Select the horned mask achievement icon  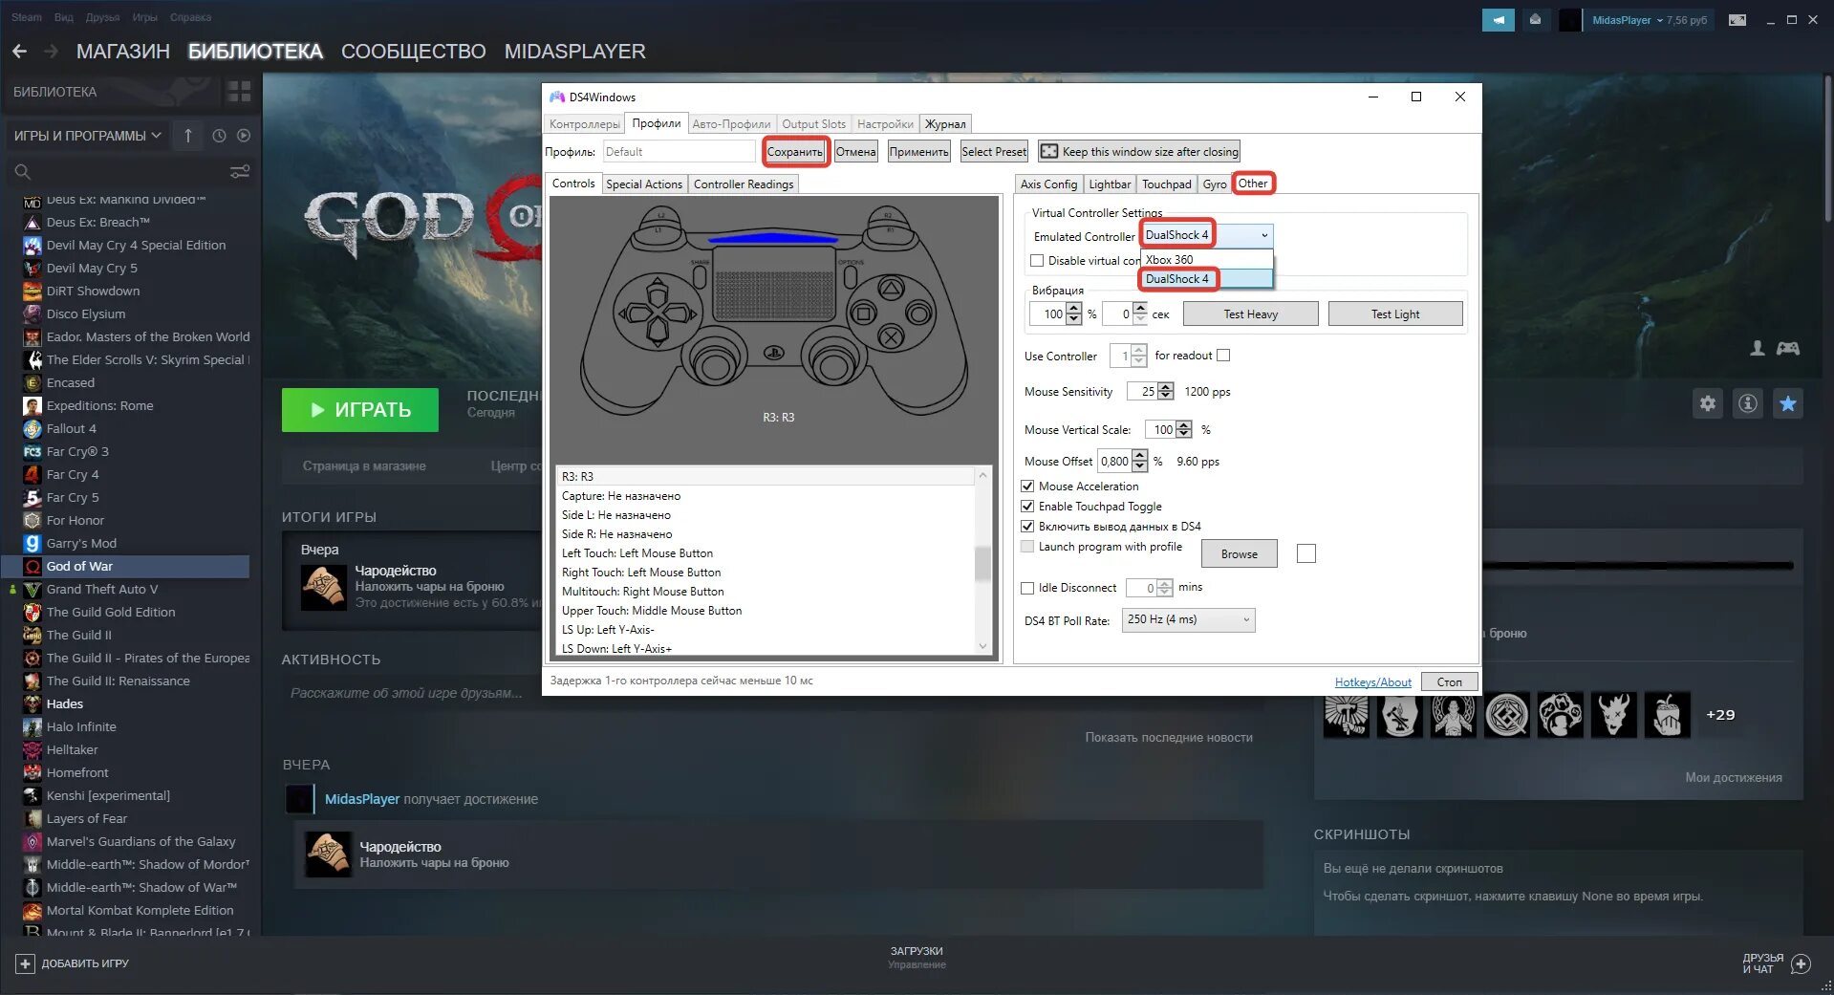tap(1614, 715)
